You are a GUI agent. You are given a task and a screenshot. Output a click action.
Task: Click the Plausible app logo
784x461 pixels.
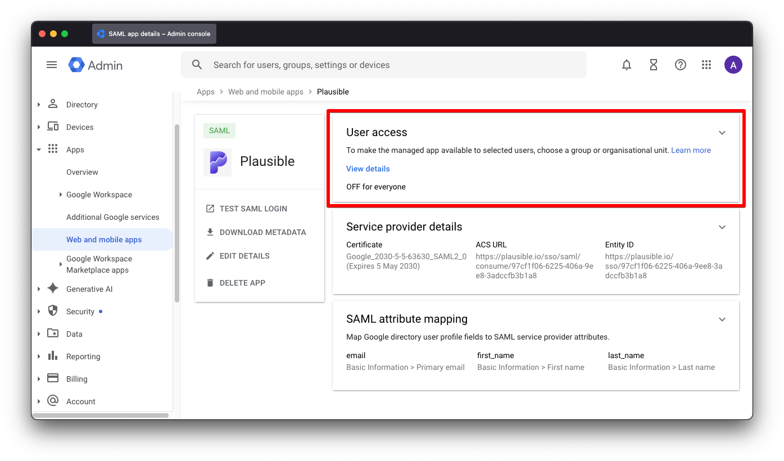click(217, 162)
